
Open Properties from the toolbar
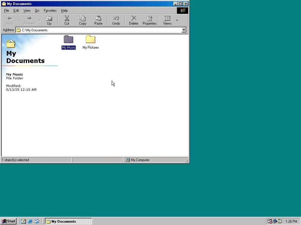(x=149, y=20)
